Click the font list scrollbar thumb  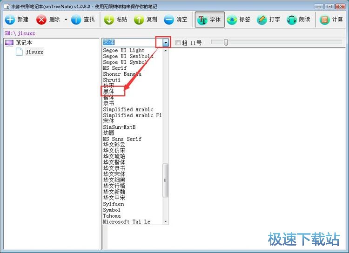point(165,180)
